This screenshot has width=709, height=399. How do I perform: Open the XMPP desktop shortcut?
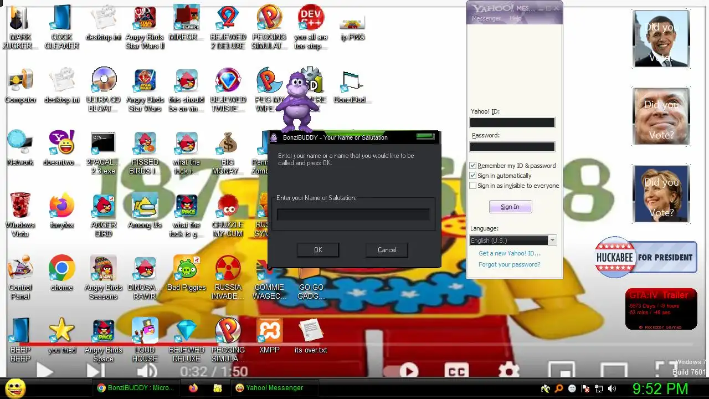point(270,336)
